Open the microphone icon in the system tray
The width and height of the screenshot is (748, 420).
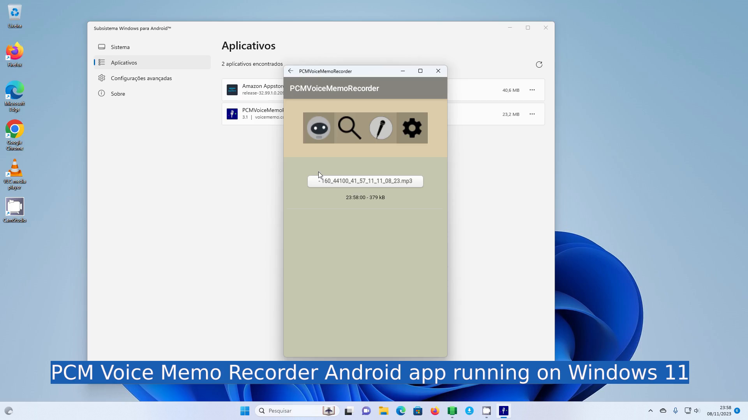coord(676,410)
